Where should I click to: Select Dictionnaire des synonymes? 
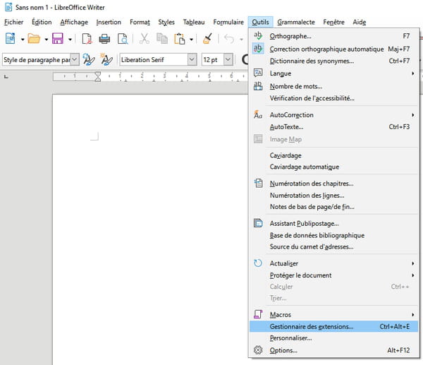tap(333, 61)
